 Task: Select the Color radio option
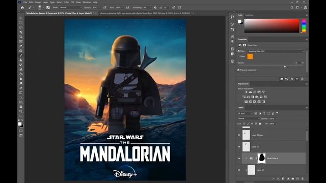coord(239,56)
